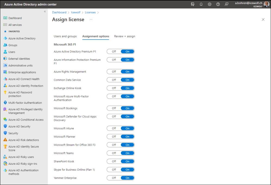This screenshot has width=271, height=185.
Task: Turn off Azure Information Protection Premium P1
Action: 114,60
